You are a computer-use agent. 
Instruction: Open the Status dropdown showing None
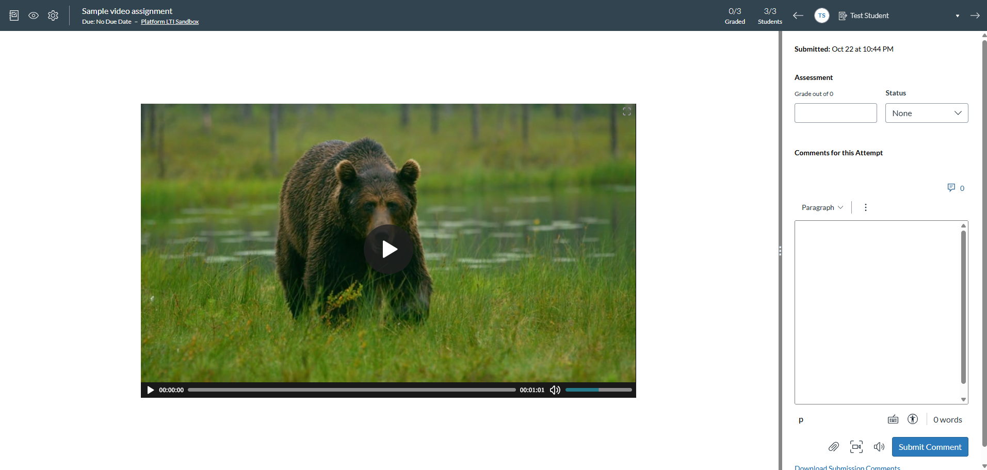click(927, 113)
